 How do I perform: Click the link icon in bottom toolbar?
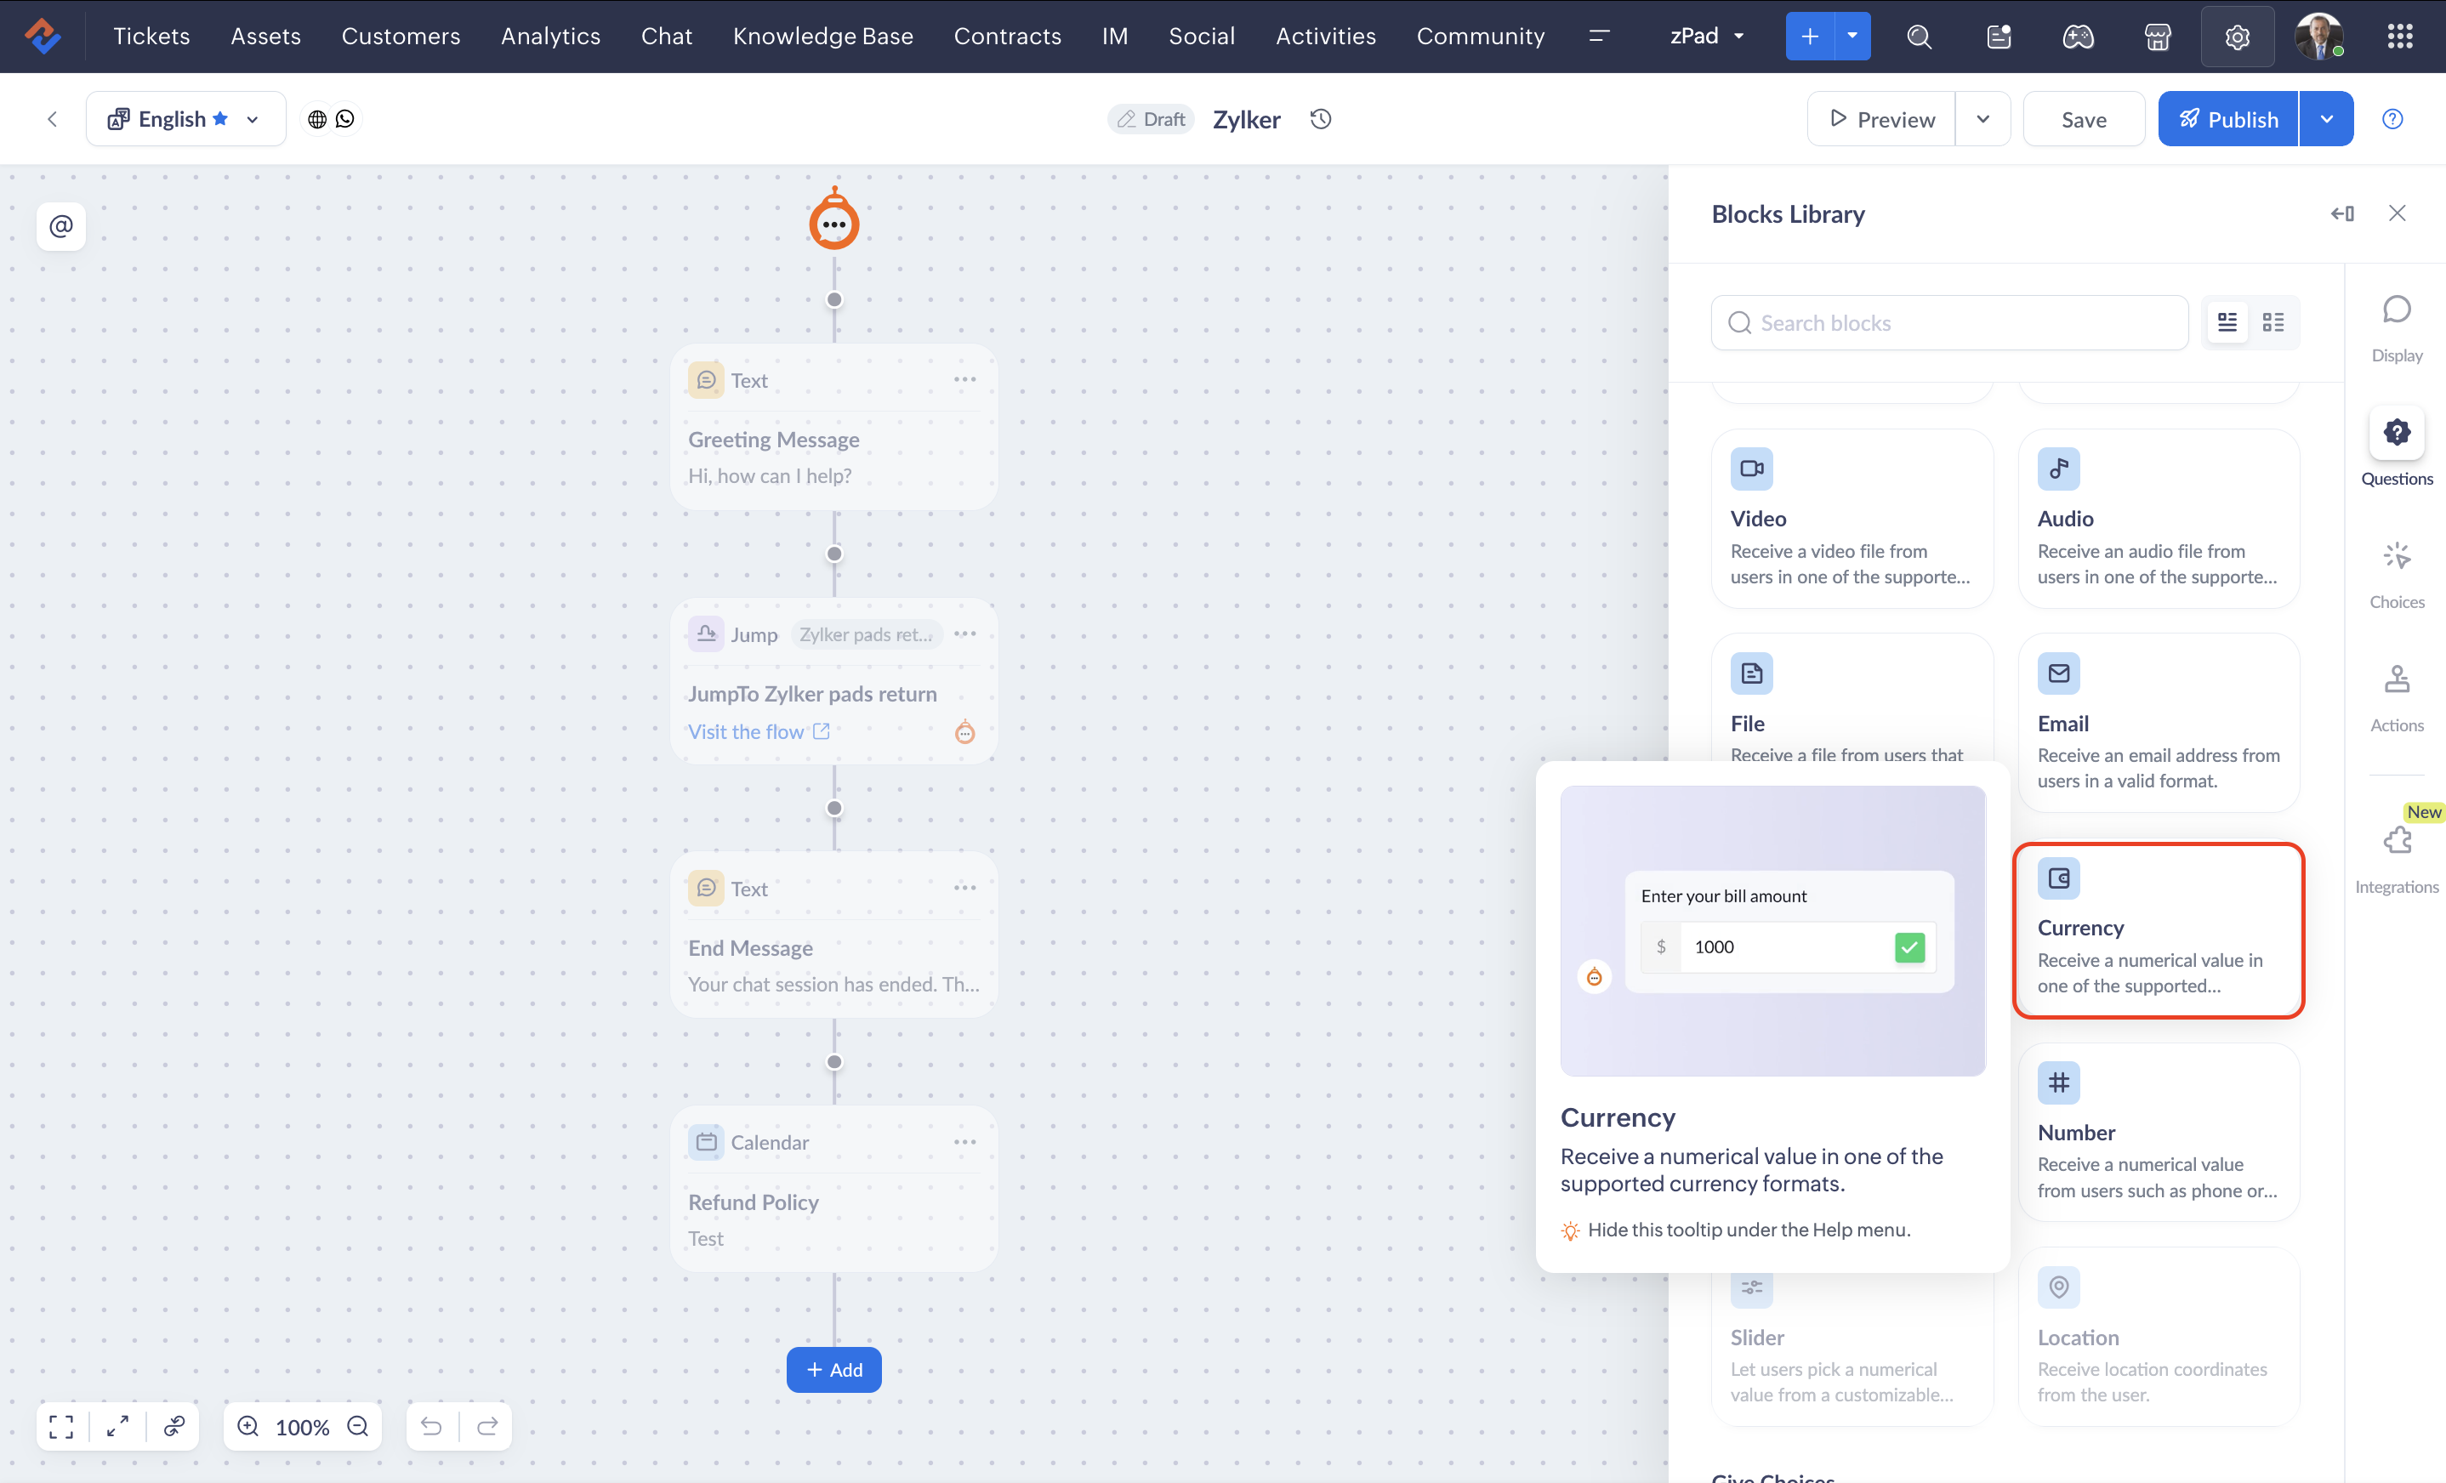coord(173,1426)
